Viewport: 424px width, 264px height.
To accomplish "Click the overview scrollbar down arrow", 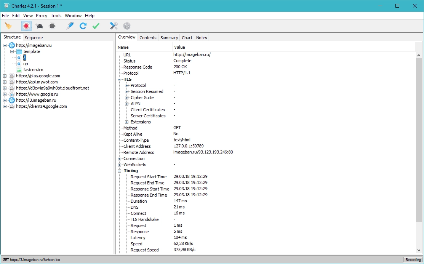I will tap(419, 250).
